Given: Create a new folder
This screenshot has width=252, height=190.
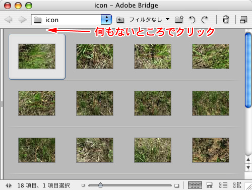Looking at the screenshot, I should pyautogui.click(x=179, y=20).
